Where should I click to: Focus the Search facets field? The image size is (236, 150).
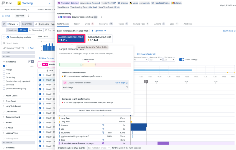[x=18, y=43]
